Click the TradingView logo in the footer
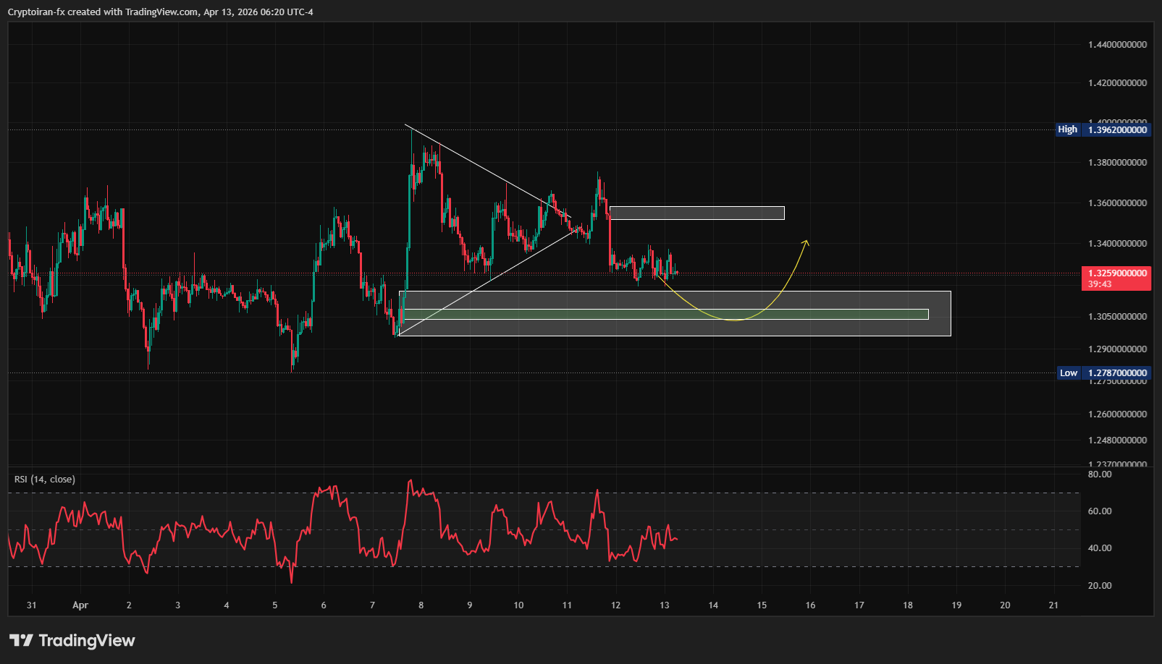 (72, 640)
